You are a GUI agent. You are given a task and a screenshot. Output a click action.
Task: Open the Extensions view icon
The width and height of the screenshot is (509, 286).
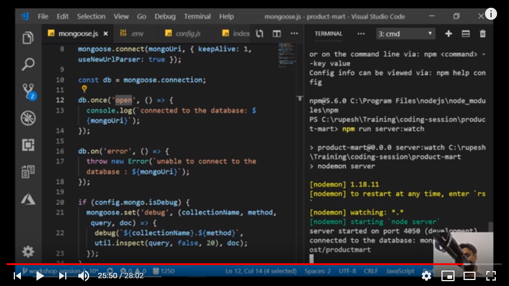click(28, 145)
